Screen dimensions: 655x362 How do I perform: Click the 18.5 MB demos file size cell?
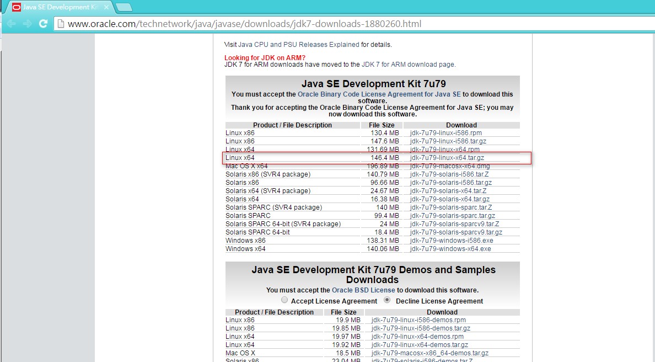coord(344,353)
